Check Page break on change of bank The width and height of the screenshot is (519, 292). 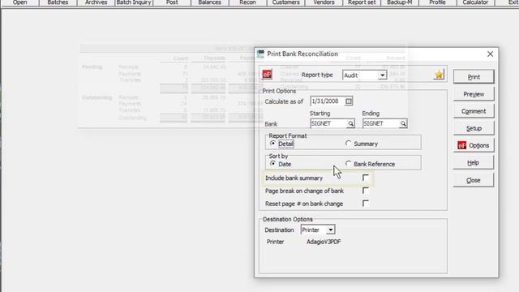click(x=366, y=191)
